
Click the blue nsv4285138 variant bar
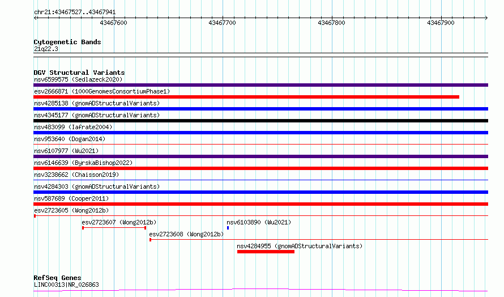(260, 109)
